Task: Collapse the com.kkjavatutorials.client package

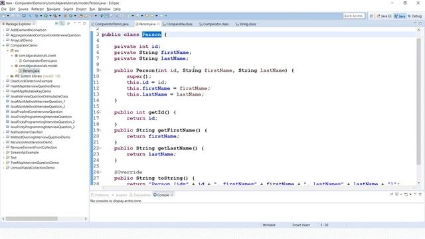Action: (x=12, y=56)
